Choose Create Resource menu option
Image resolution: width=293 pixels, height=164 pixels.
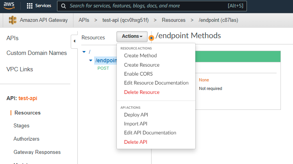(141, 65)
